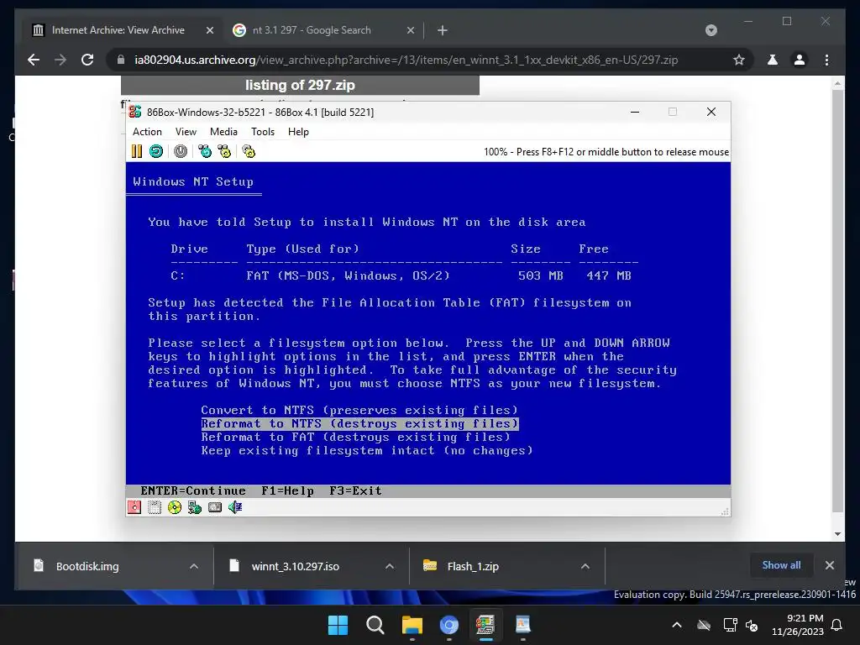Click Chrome's back arrow button
Screen dimensions: 860x645
[x=34, y=60]
